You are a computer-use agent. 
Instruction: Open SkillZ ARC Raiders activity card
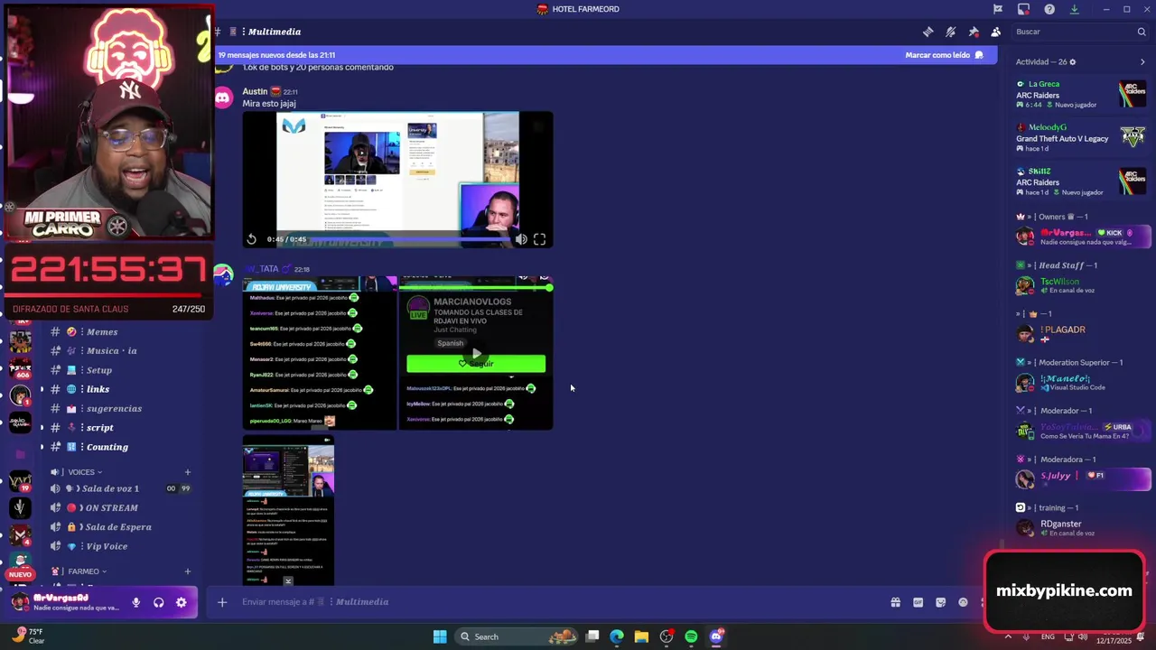(1080, 181)
